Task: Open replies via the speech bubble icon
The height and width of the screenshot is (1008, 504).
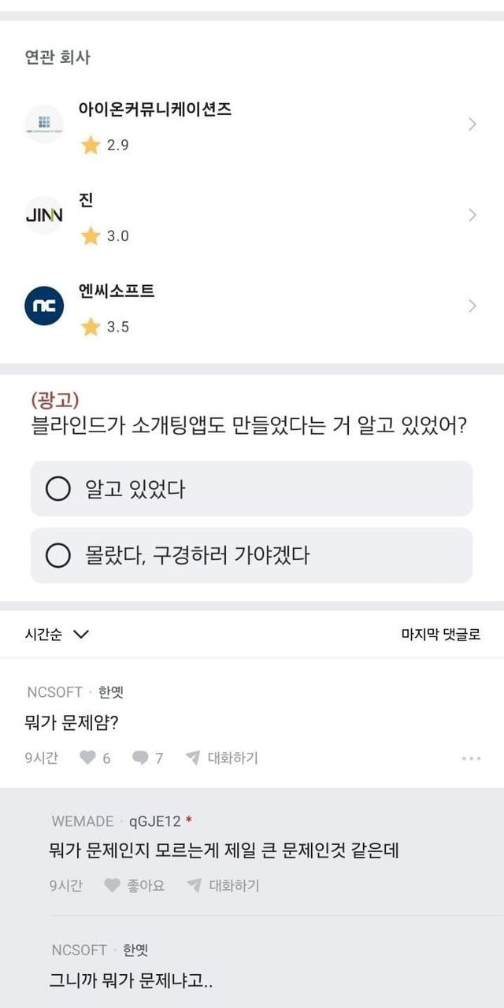Action: pos(140,758)
